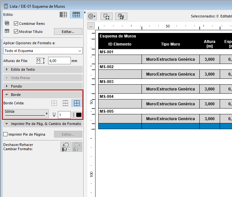Expand the Vista Previa section

(43, 78)
